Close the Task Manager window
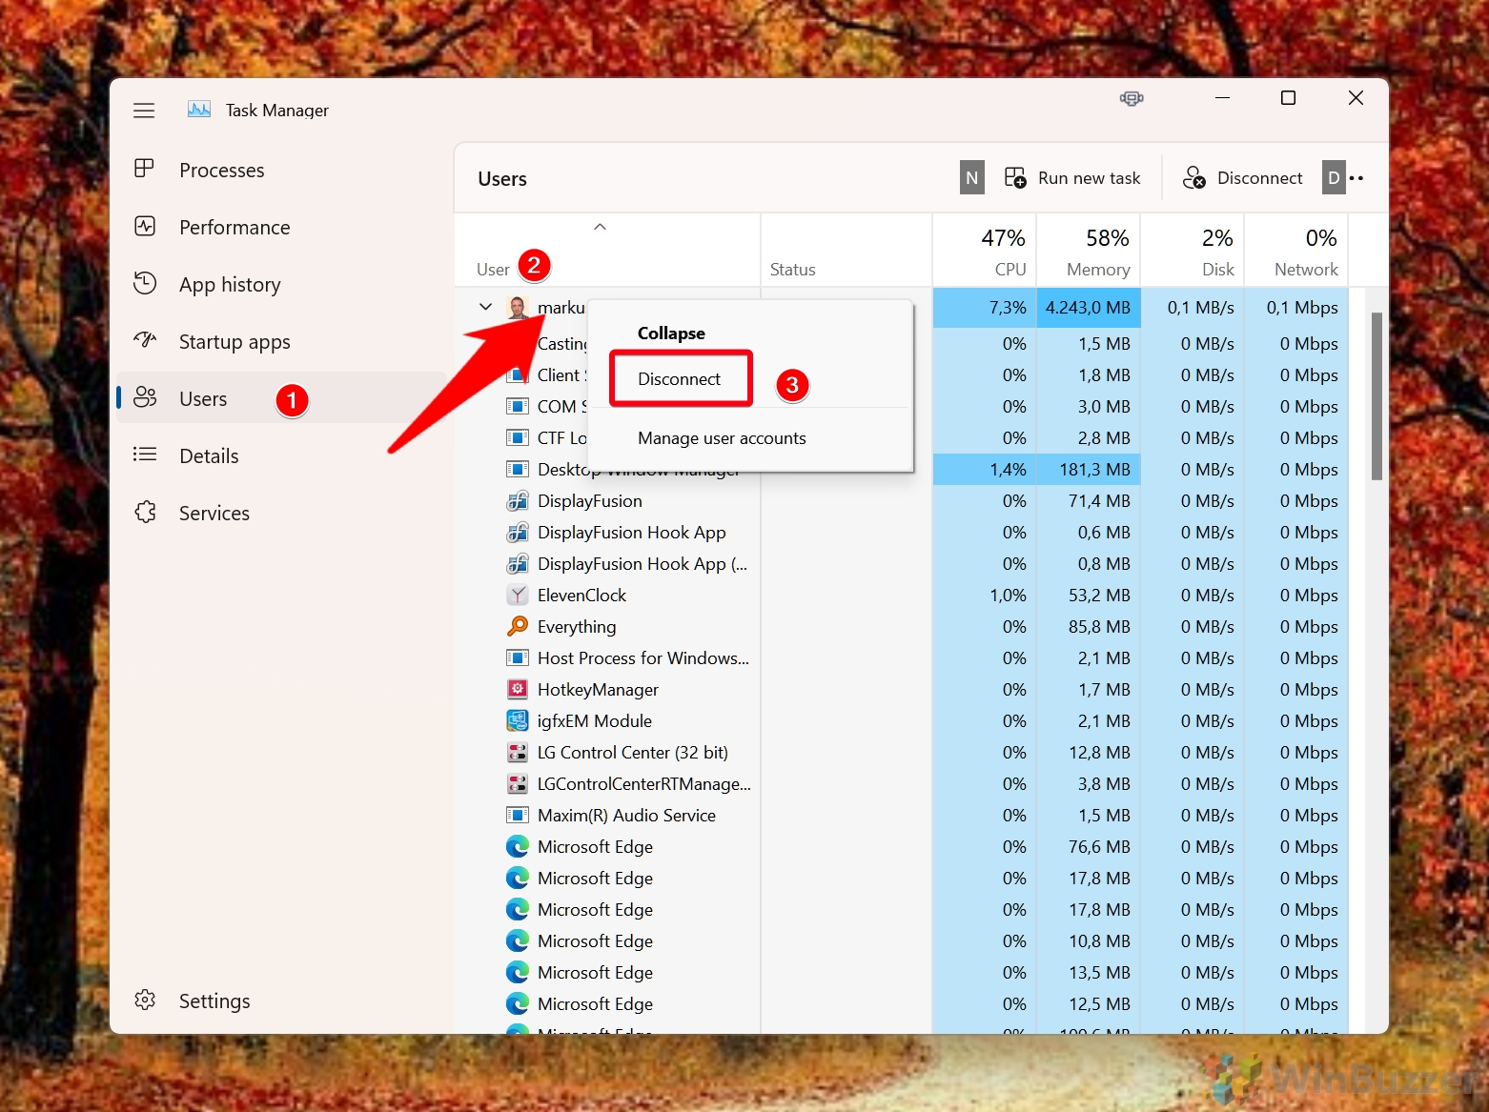Screen dimensions: 1489x1112 click(x=1356, y=98)
